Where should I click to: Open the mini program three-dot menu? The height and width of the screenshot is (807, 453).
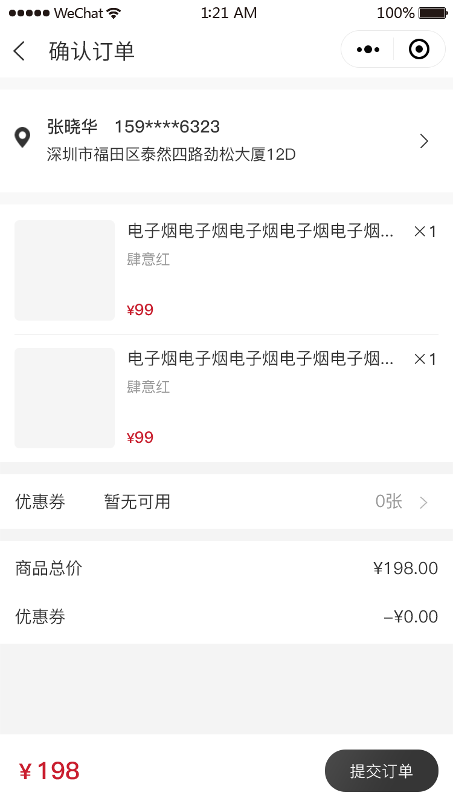pyautogui.click(x=368, y=50)
